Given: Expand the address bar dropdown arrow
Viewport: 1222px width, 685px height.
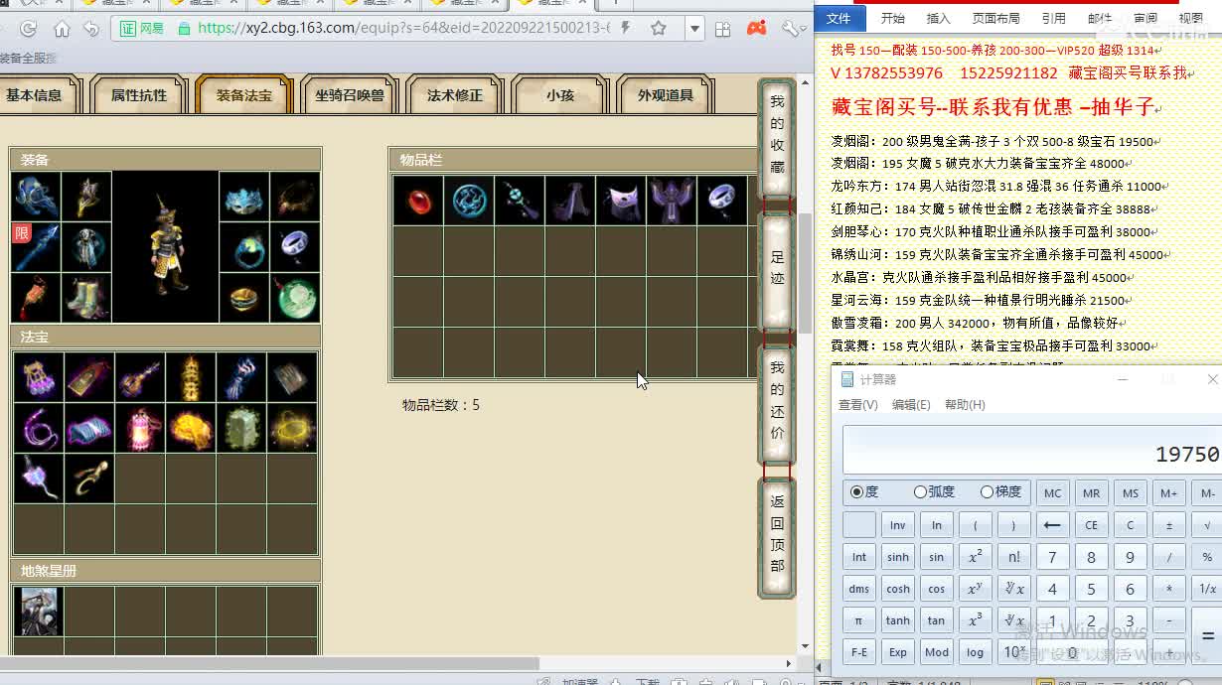Looking at the screenshot, I should coord(694,29).
